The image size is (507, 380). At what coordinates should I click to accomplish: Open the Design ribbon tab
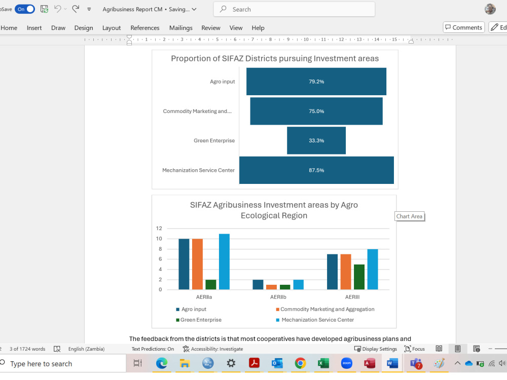(84, 28)
